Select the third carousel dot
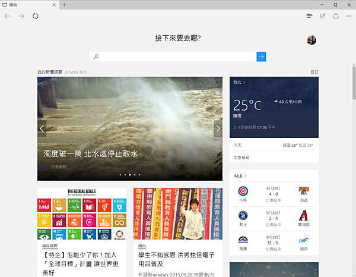This screenshot has width=356, height=277. [130, 175]
